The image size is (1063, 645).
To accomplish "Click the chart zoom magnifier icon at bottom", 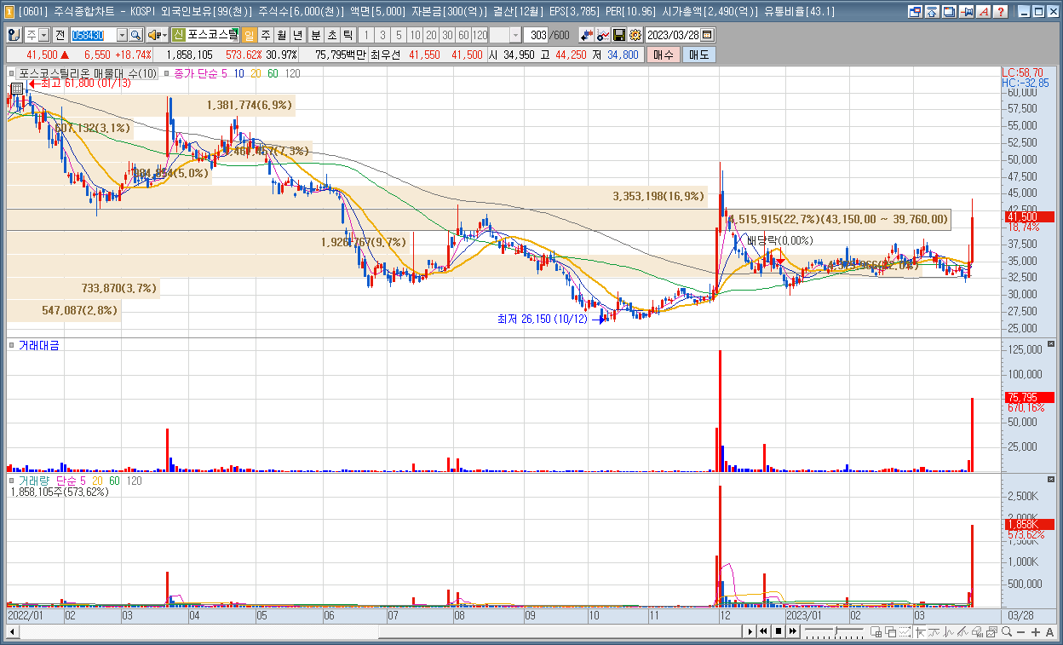I will 1007,631.
